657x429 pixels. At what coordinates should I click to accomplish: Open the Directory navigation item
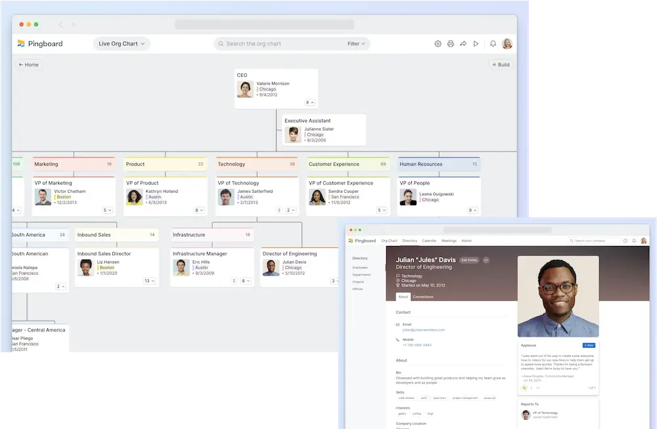[410, 241]
